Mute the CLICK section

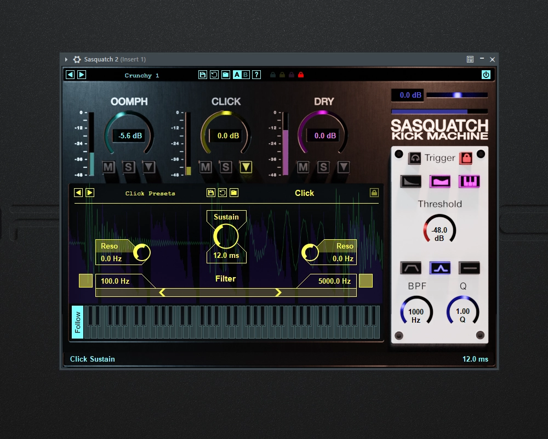click(206, 167)
